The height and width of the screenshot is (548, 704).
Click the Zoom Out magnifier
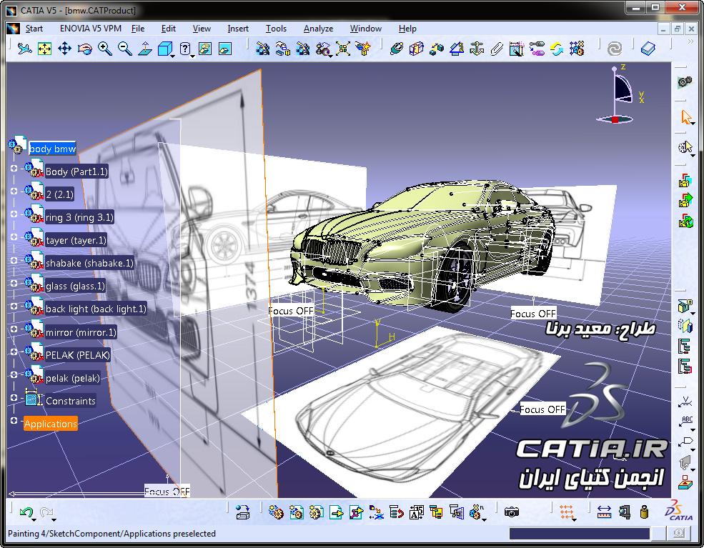125,49
